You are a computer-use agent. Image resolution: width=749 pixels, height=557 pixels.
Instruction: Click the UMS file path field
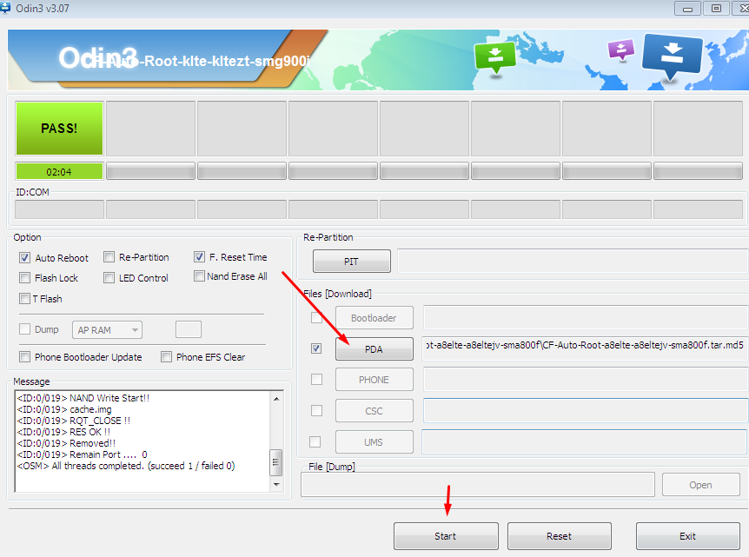coord(585,441)
